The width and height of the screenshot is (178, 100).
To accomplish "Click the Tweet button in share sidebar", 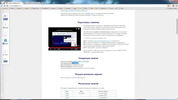I will [5, 27].
